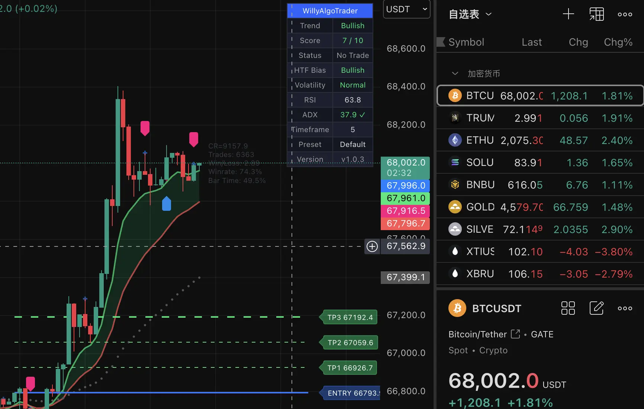Click the pink 67,916.5 price label
This screenshot has width=644, height=409.
pos(405,211)
